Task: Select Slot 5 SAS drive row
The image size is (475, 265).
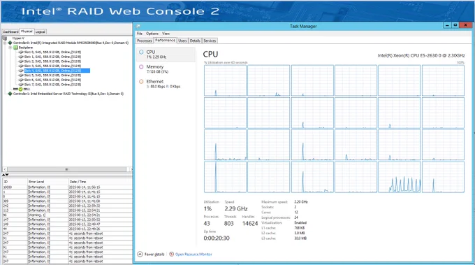Action: [52, 76]
